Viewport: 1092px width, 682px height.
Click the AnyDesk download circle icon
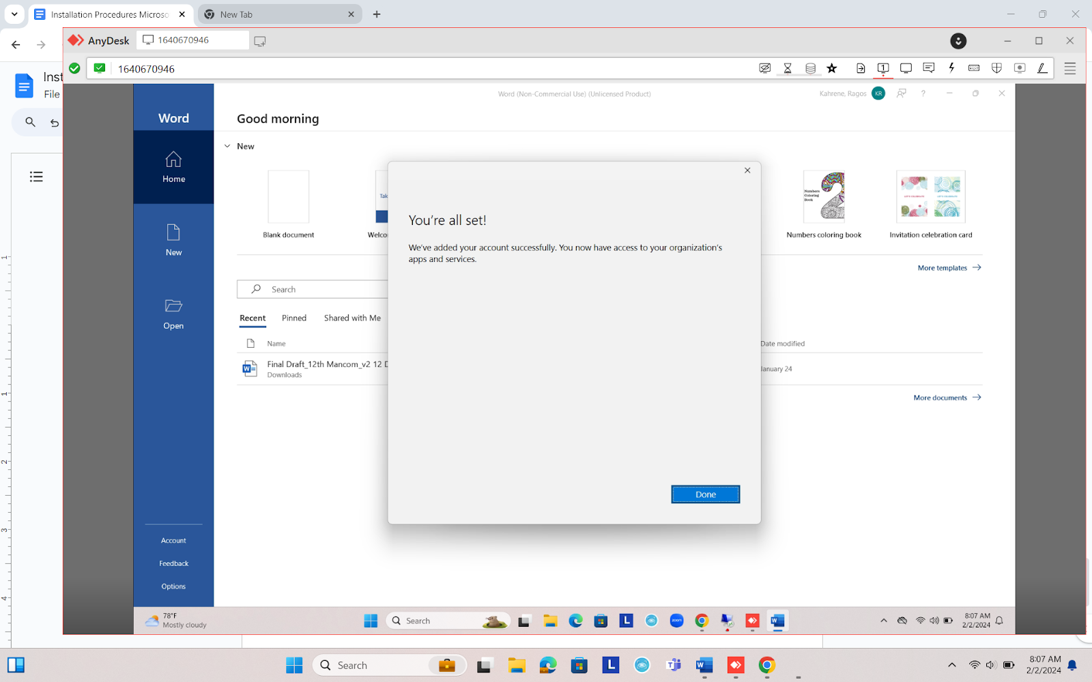coord(958,41)
